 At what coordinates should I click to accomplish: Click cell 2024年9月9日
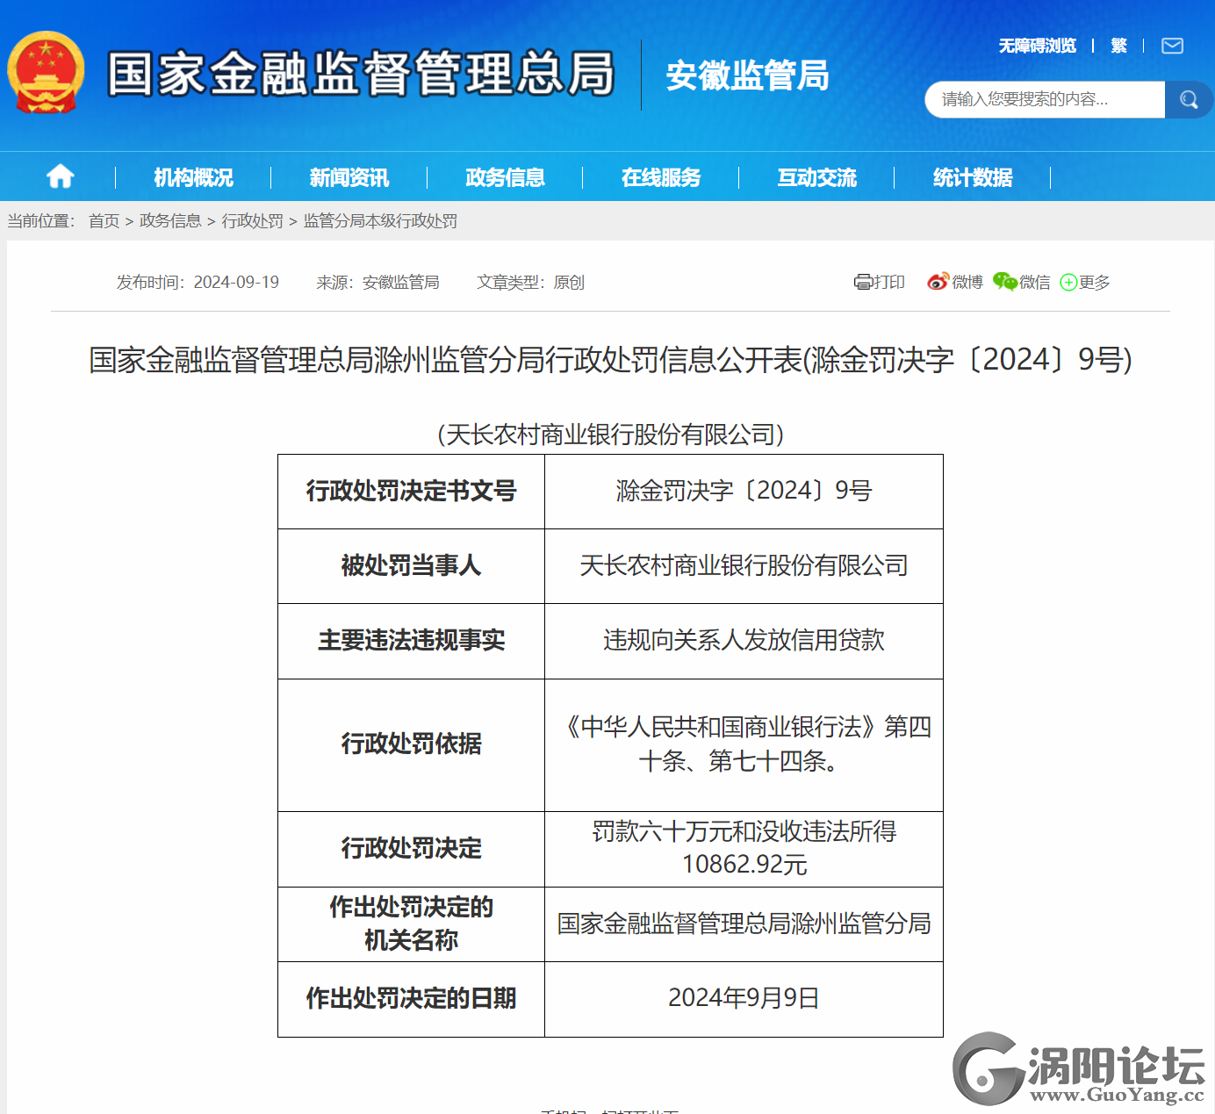(744, 999)
